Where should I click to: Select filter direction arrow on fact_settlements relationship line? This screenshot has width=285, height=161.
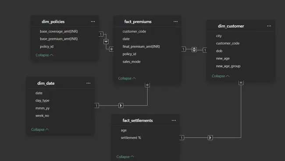pyautogui.click(x=210, y=138)
